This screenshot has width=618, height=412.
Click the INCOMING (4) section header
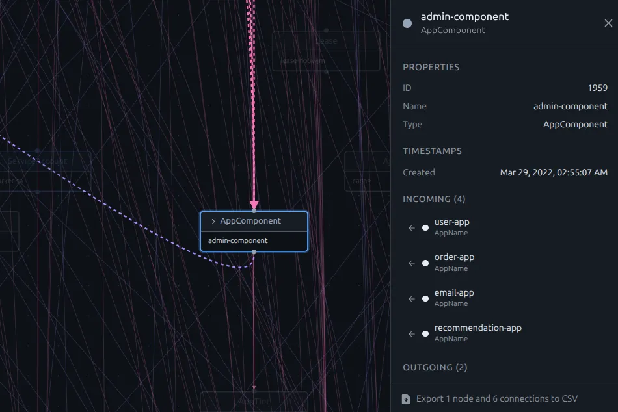pyautogui.click(x=434, y=199)
